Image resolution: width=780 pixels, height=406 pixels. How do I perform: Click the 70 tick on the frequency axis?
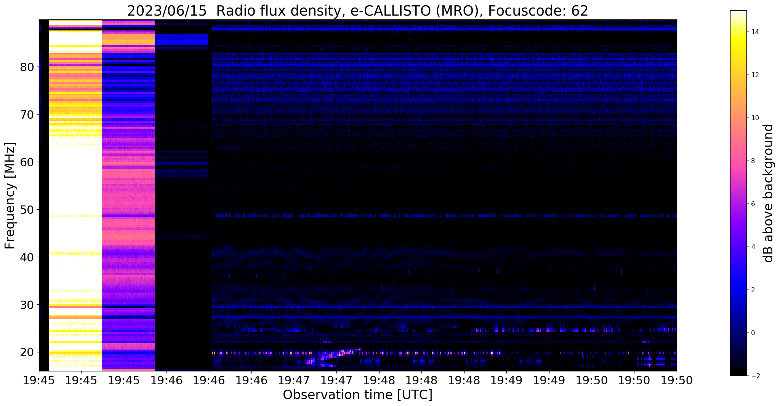point(27,115)
